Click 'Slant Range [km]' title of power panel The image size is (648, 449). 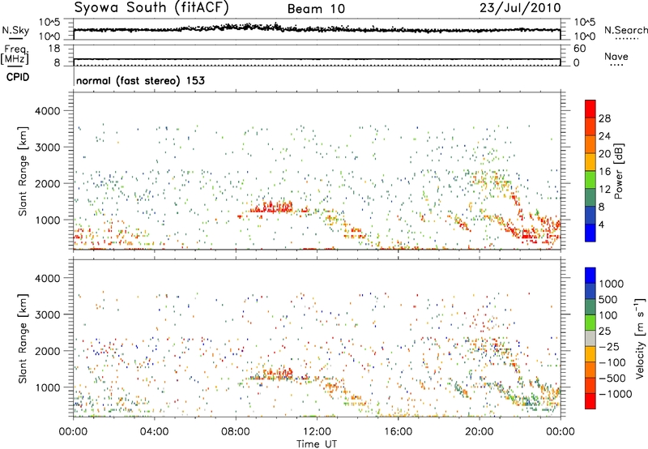[x=23, y=171]
